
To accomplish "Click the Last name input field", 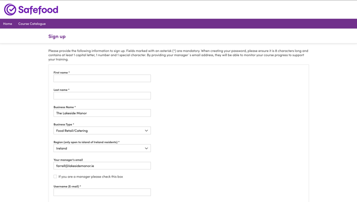I will 102,96.
